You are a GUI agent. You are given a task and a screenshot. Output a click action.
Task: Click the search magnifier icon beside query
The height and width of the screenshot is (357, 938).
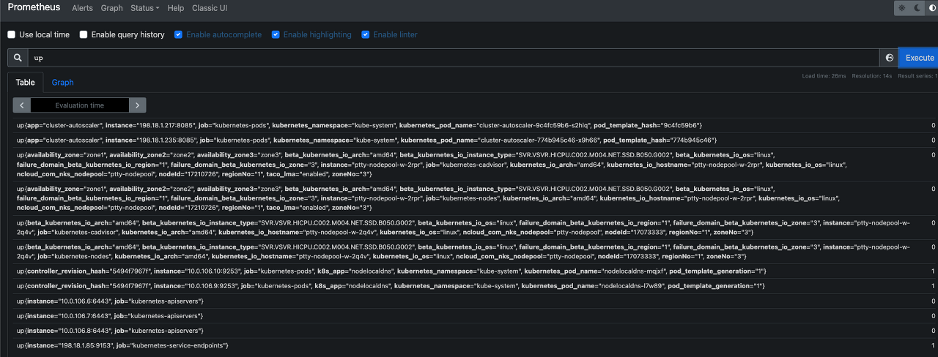18,58
